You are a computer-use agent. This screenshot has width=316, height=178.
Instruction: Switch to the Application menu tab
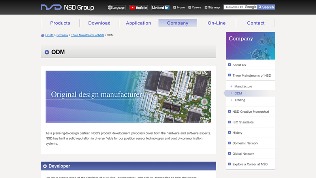[x=139, y=23]
